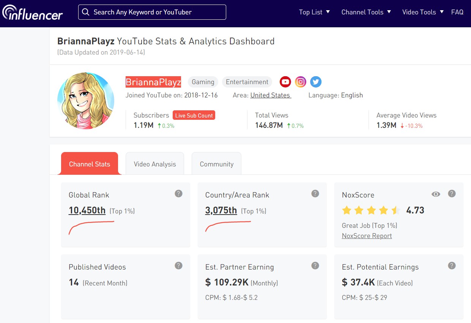Focus the Search Any Keyword field

click(152, 12)
